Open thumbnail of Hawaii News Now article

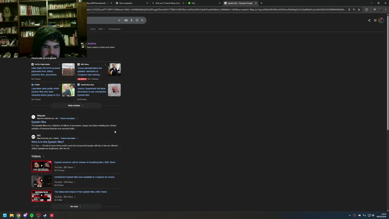[114, 90]
